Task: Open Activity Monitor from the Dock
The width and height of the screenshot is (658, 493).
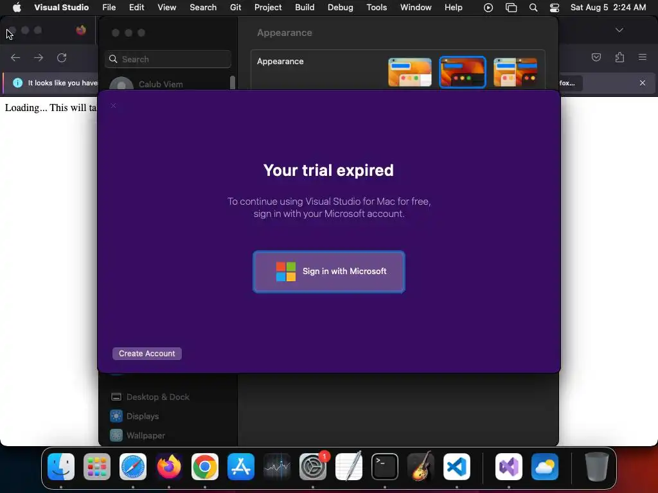Action: [277, 467]
